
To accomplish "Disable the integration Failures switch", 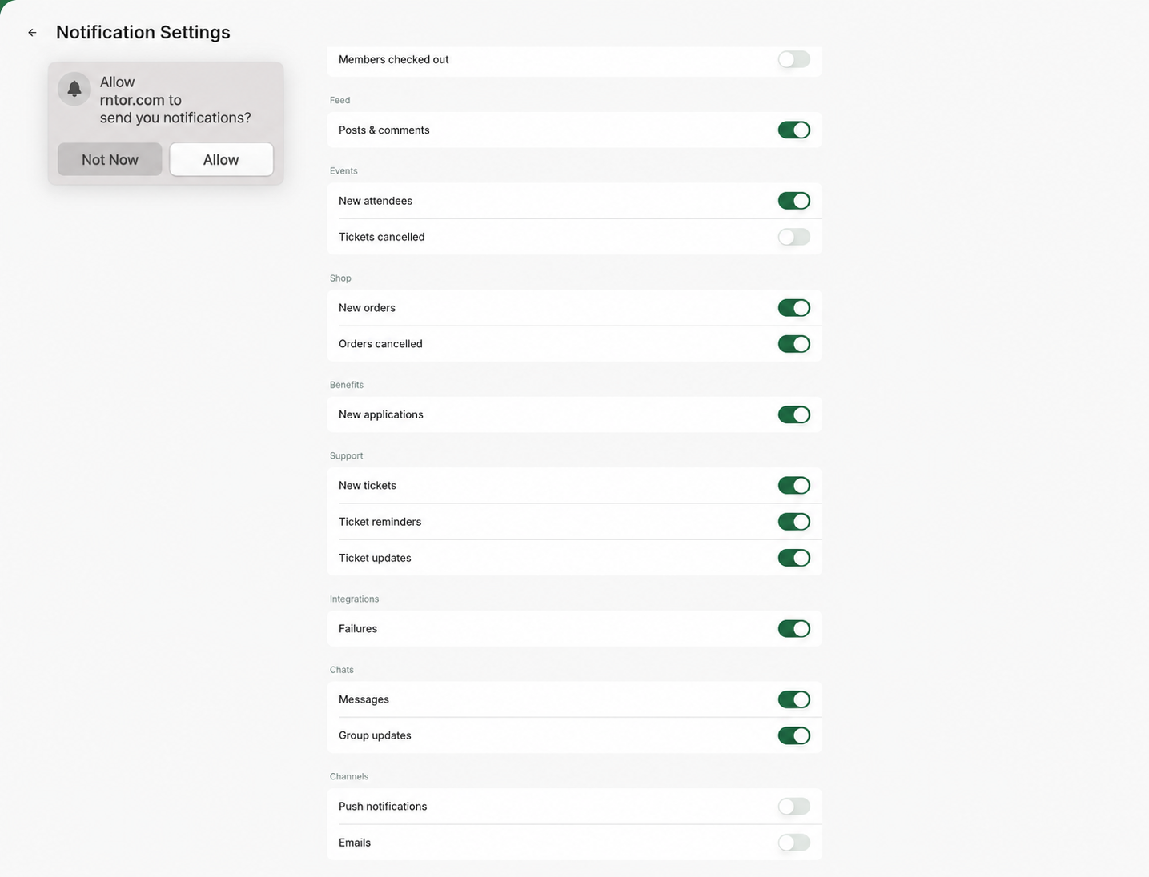I will (794, 629).
